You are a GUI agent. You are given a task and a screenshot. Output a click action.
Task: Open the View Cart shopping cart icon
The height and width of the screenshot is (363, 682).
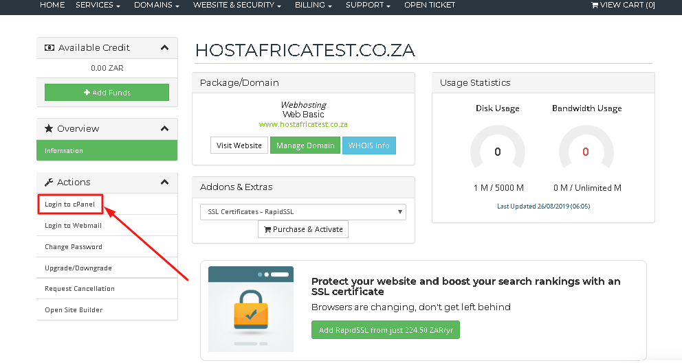tap(595, 5)
